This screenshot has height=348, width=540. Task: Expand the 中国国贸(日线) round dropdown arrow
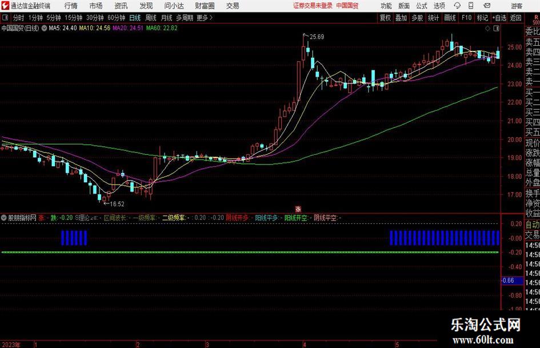pyautogui.click(x=45, y=28)
